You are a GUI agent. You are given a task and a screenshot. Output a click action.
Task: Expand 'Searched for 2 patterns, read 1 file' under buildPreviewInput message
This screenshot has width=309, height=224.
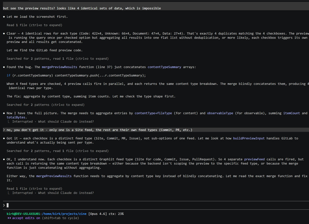pyautogui.click(x=57, y=151)
